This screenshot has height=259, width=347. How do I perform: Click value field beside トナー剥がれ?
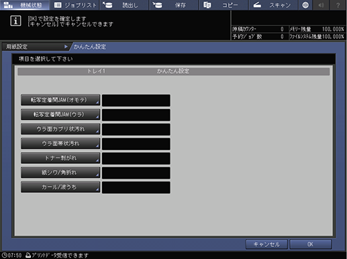pos(136,159)
